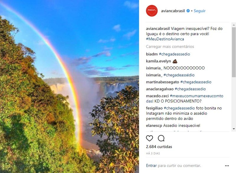Open martinabessegato's profile
Viewport: 236px width, 173px height.
tap(163, 82)
